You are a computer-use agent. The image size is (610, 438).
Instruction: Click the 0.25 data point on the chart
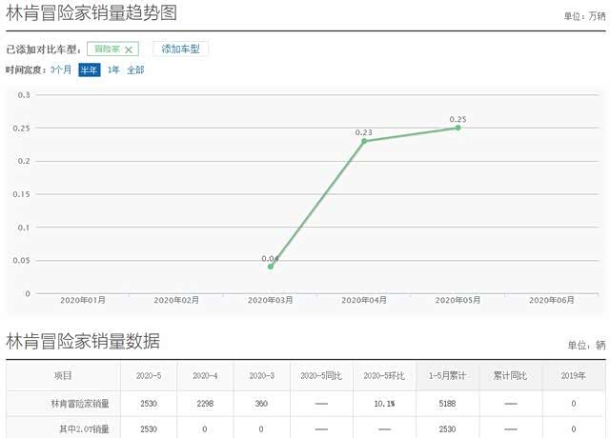[457, 128]
